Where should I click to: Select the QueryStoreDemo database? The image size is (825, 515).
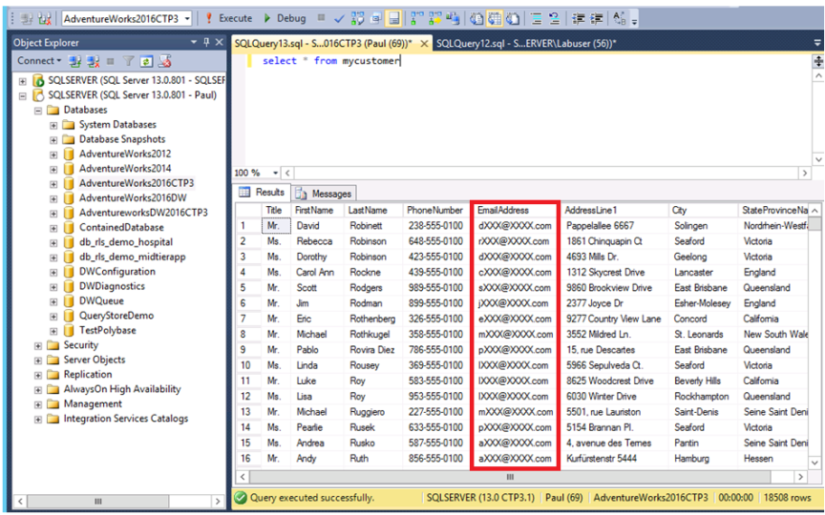(x=116, y=316)
